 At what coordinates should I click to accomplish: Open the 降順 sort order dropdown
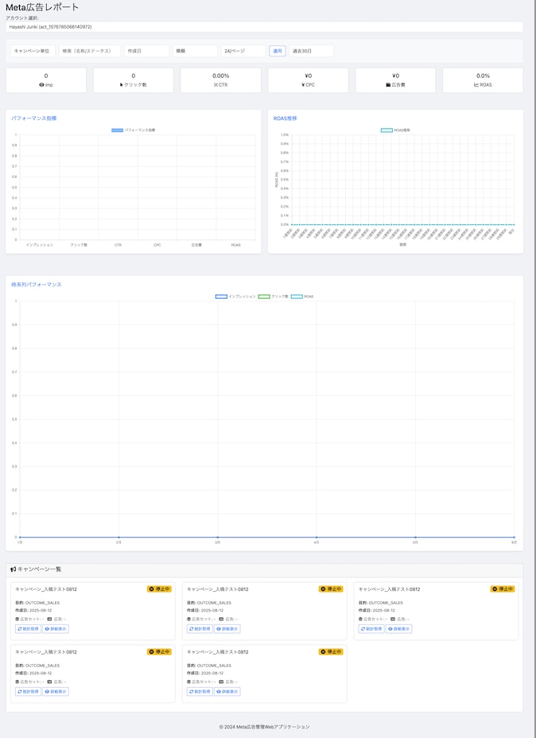[x=195, y=51]
